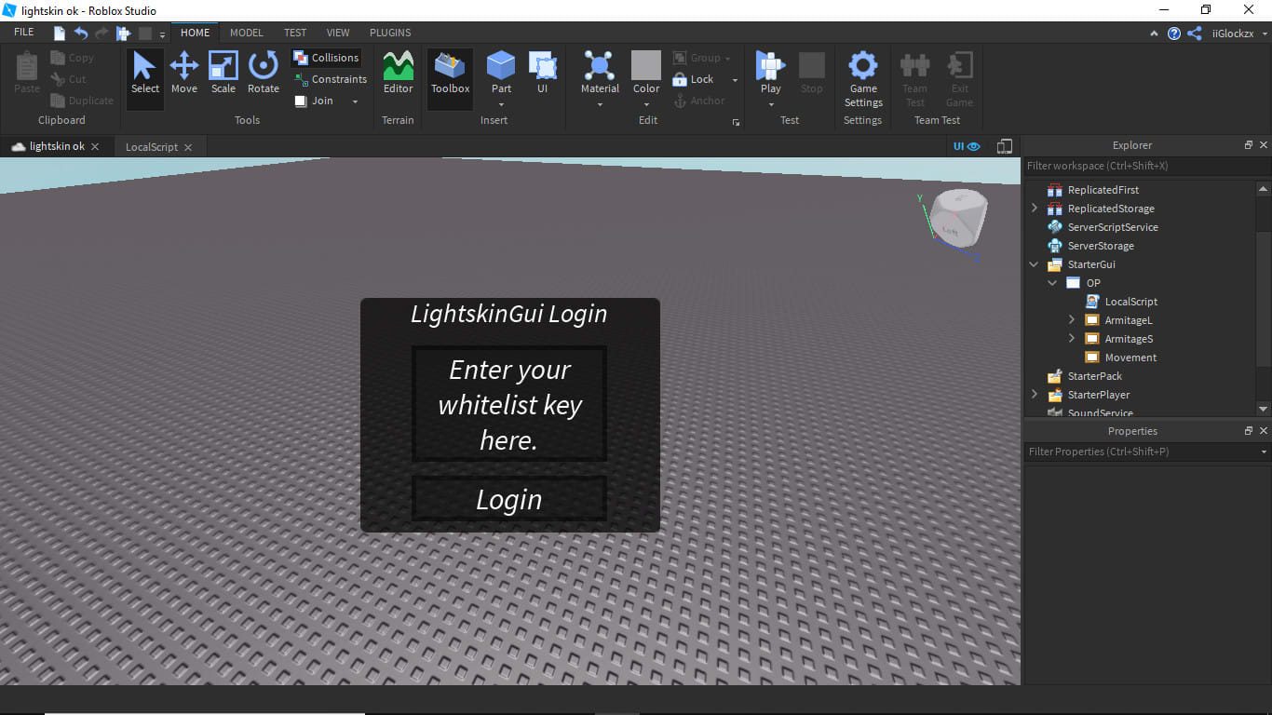
Task: Click the new file icon in quick access bar
Action: 60,33
